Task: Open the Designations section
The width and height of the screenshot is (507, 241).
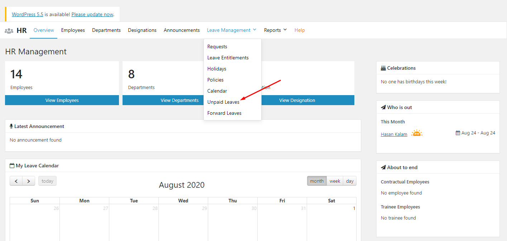Action: (x=142, y=30)
